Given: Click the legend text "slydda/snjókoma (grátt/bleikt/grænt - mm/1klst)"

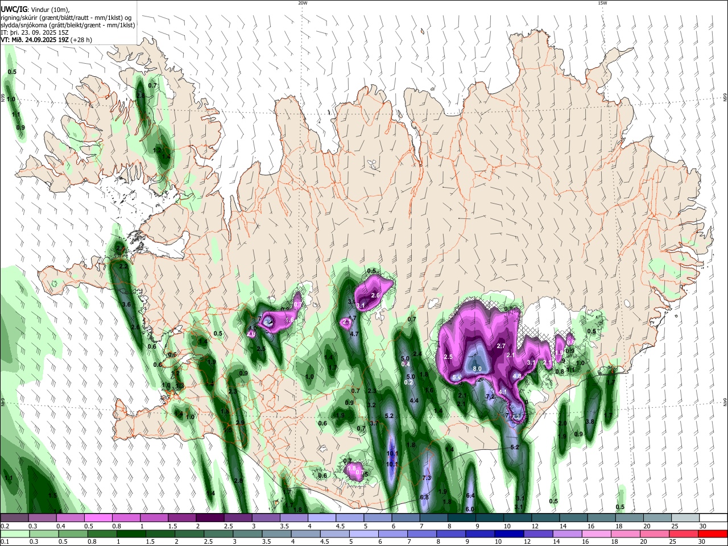Looking at the screenshot, I should (x=68, y=25).
